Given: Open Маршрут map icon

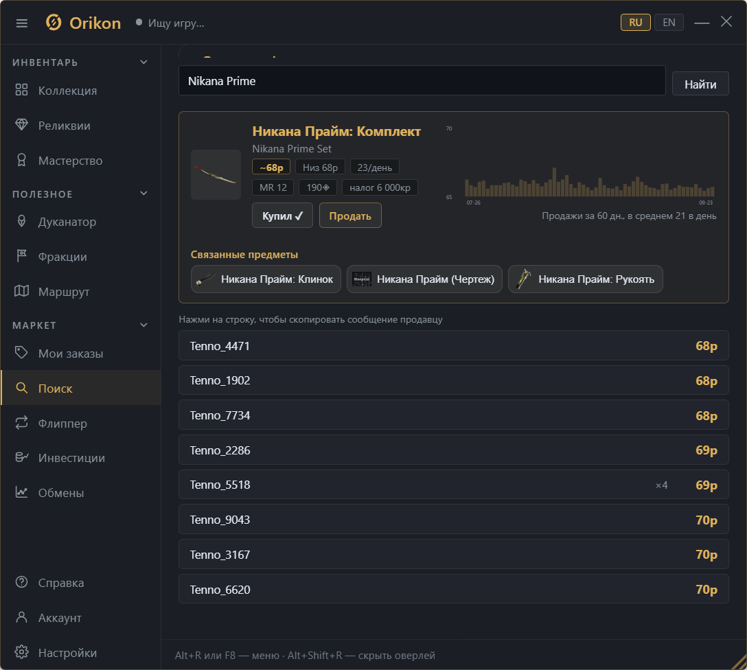Looking at the screenshot, I should 21,291.
